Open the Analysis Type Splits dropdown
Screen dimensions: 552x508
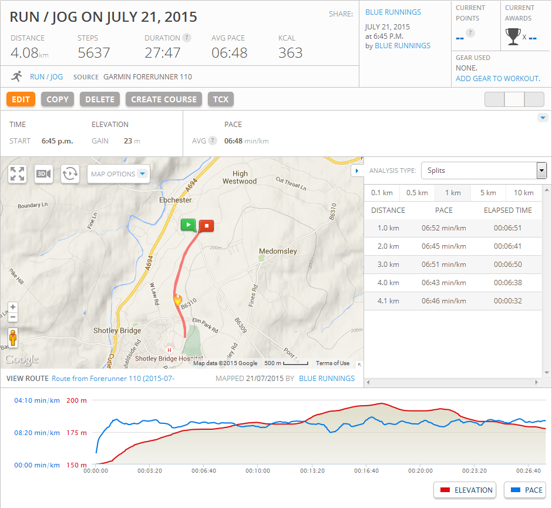[x=483, y=171]
